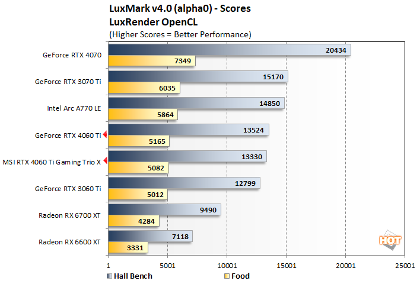Select the Radeon RX 6600 XT label
Screen dimensions: 420x284
click(69, 242)
